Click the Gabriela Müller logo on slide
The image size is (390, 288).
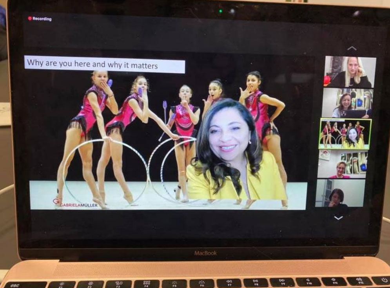[75, 203]
